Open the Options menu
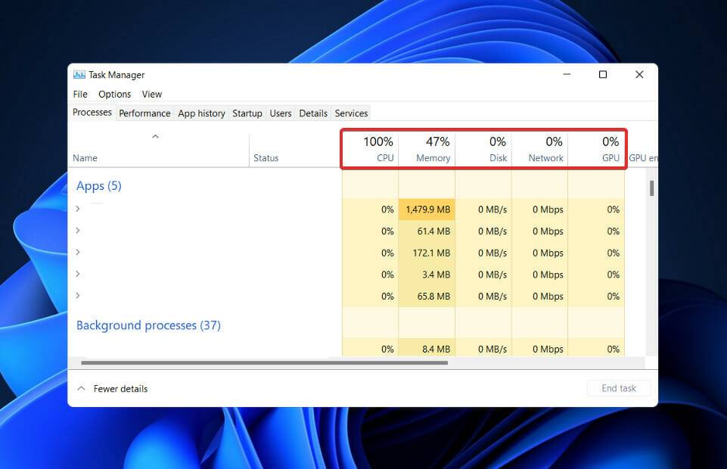This screenshot has height=469, width=727. tap(114, 94)
